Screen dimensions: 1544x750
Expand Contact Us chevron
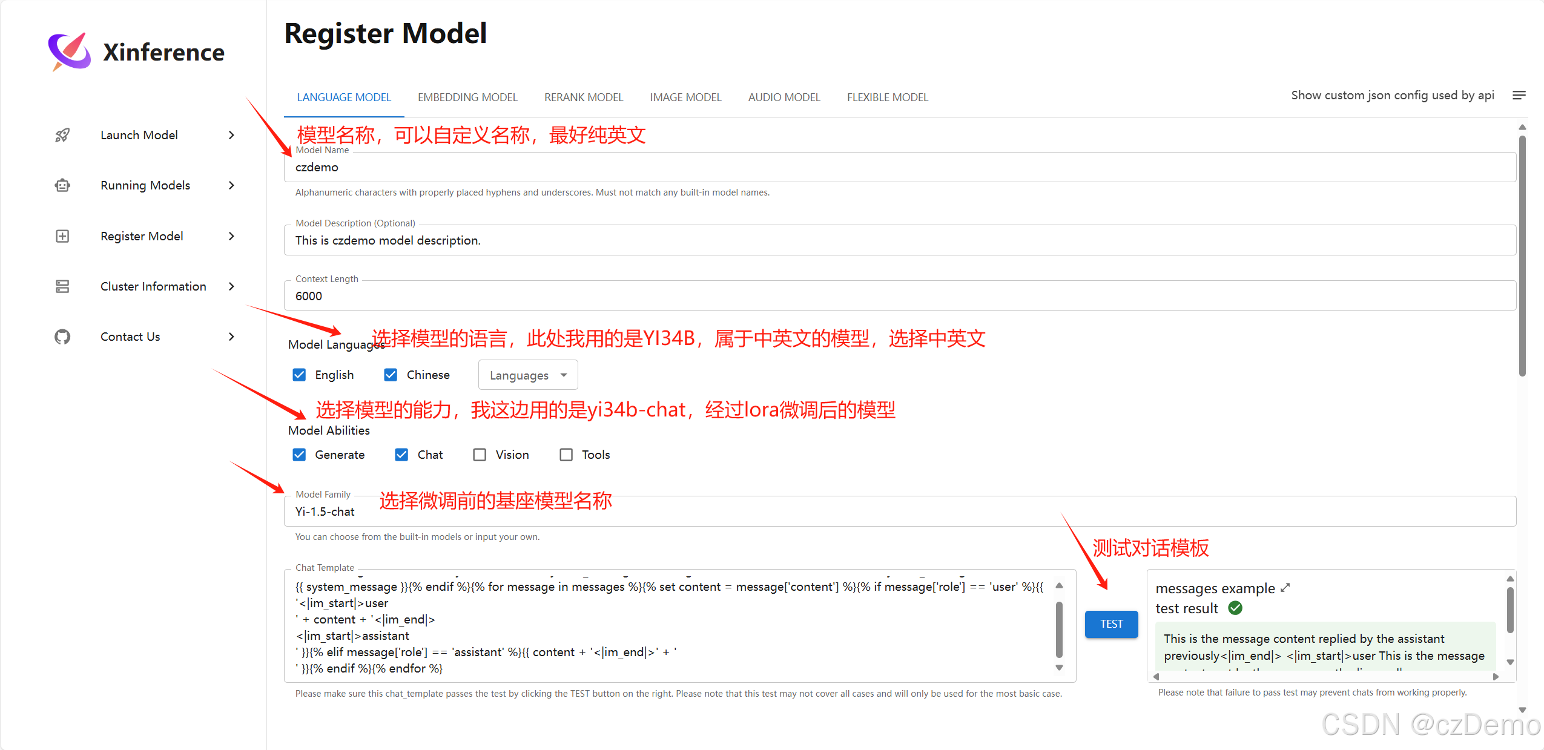coord(231,337)
